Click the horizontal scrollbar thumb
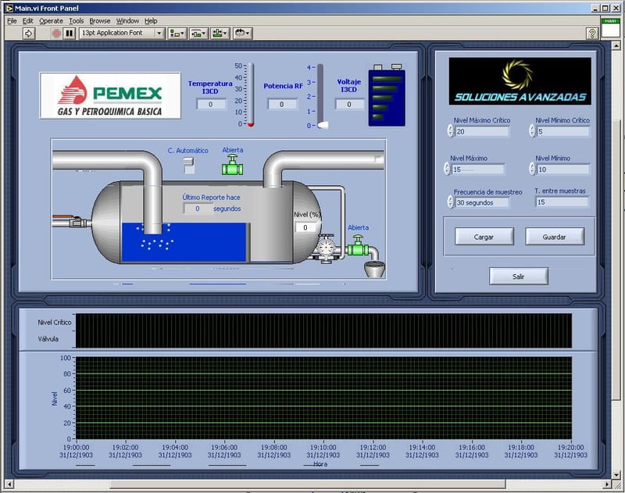The height and width of the screenshot is (493, 625). [x=308, y=484]
